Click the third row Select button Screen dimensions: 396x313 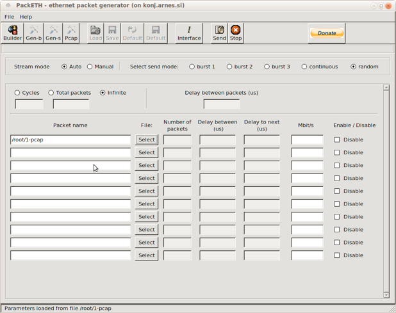pos(147,165)
